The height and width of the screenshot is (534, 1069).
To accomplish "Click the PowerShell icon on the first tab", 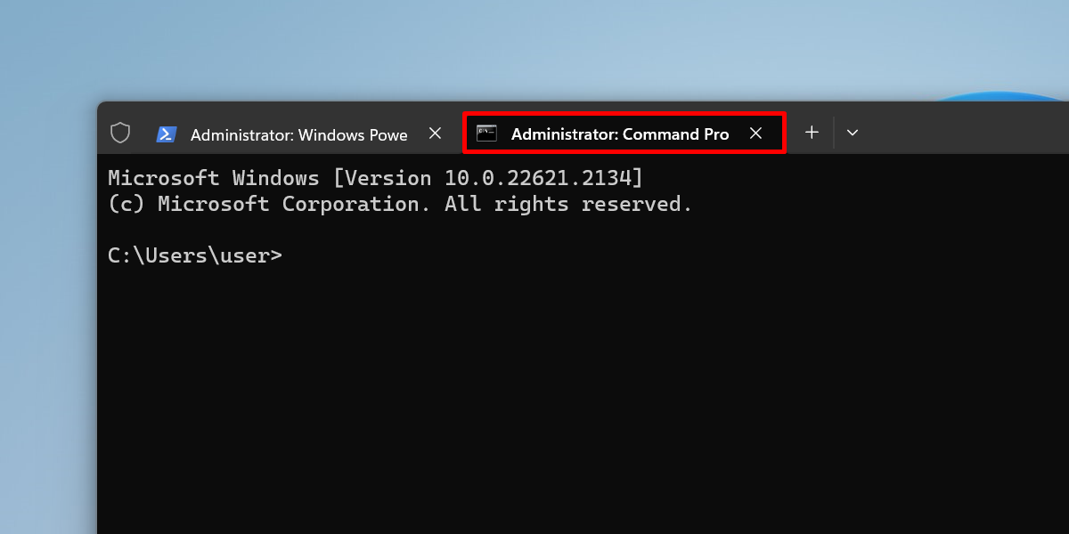I will pyautogui.click(x=167, y=133).
